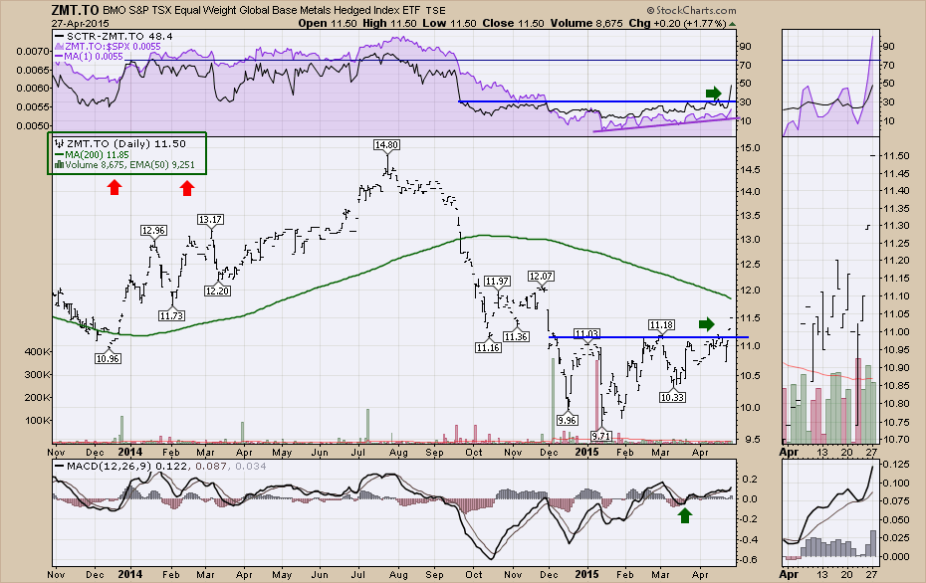Click the TSE exchange label in the title

436,11
